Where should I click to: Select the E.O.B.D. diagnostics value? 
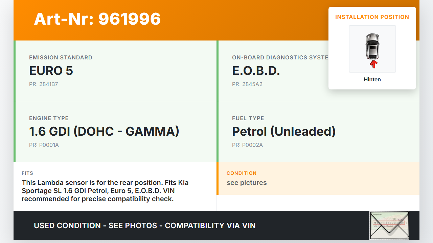pos(256,71)
